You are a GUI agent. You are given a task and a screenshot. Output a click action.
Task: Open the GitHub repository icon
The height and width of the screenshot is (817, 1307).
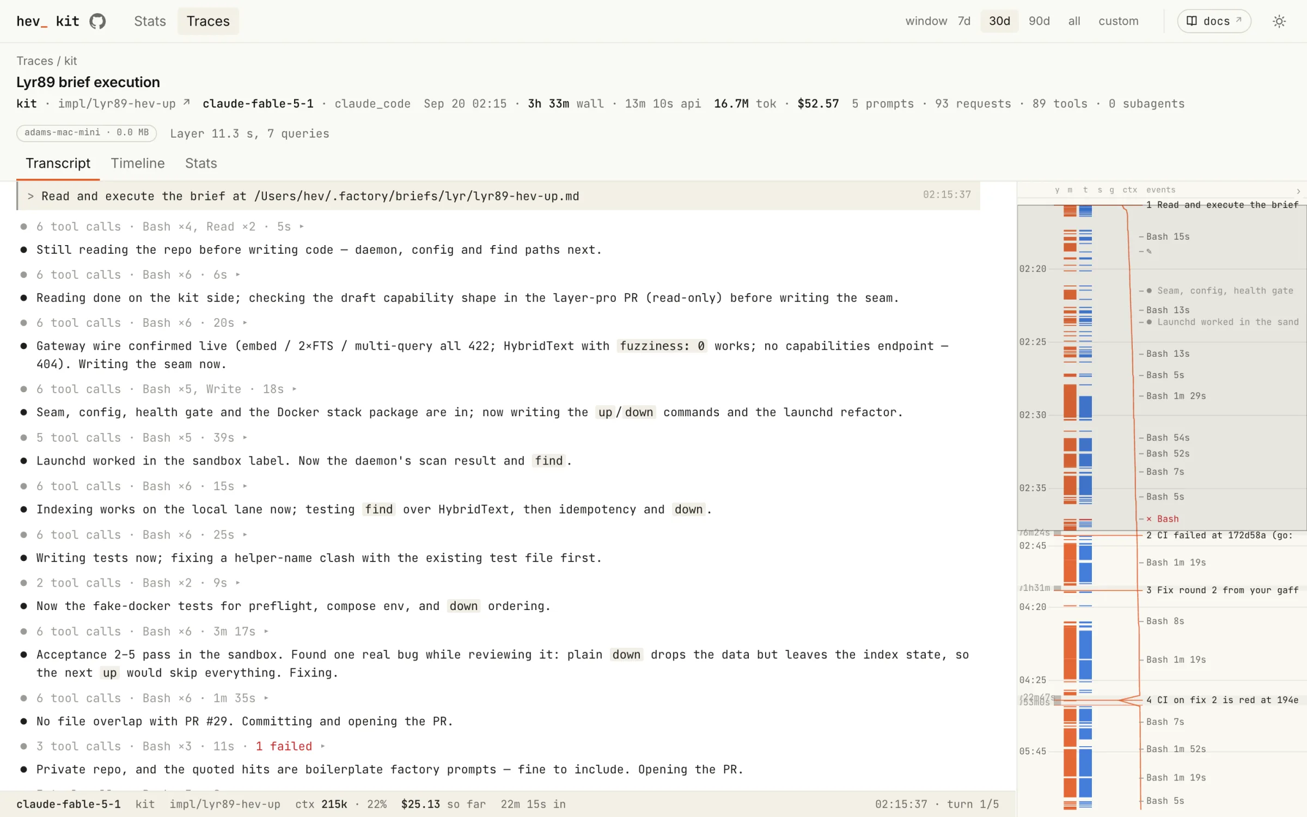click(97, 21)
